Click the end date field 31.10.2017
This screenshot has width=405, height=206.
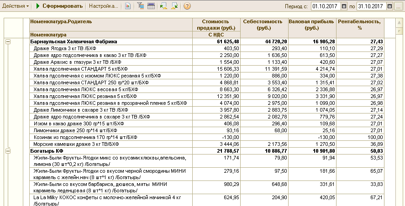point(371,6)
